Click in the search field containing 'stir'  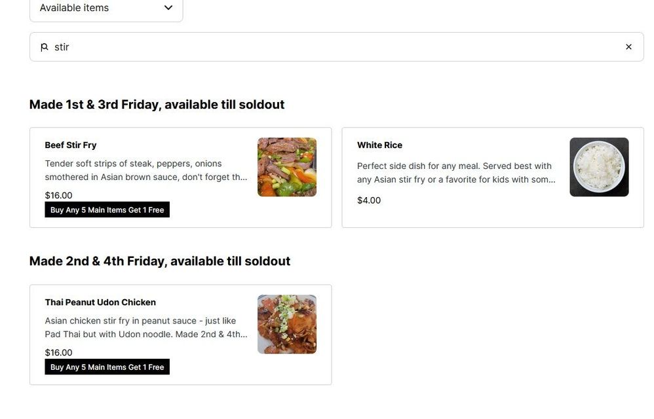[328, 47]
